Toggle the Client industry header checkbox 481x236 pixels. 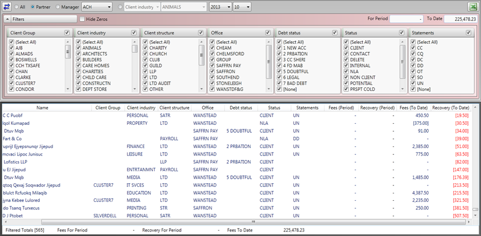[134, 32]
